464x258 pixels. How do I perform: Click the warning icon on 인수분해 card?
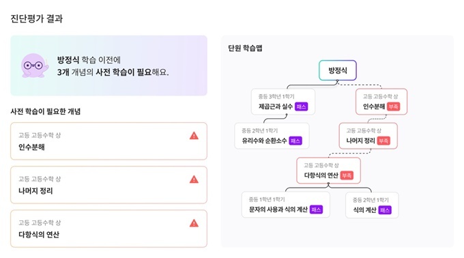(x=194, y=136)
